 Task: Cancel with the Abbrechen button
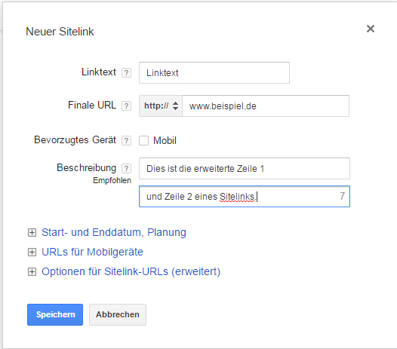[118, 314]
